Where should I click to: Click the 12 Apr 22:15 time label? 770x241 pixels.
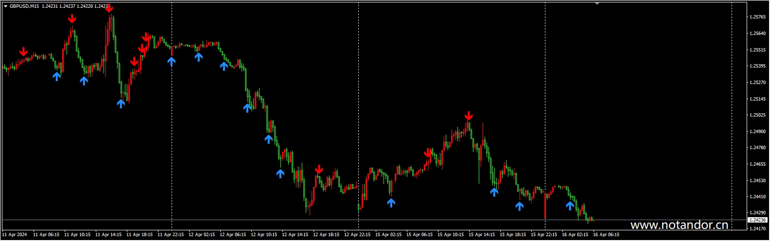pyautogui.click(x=357, y=235)
